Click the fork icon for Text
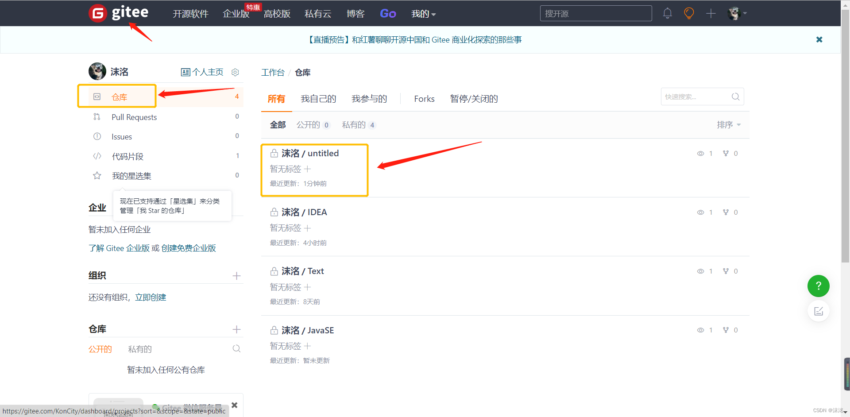850x417 pixels. click(726, 271)
